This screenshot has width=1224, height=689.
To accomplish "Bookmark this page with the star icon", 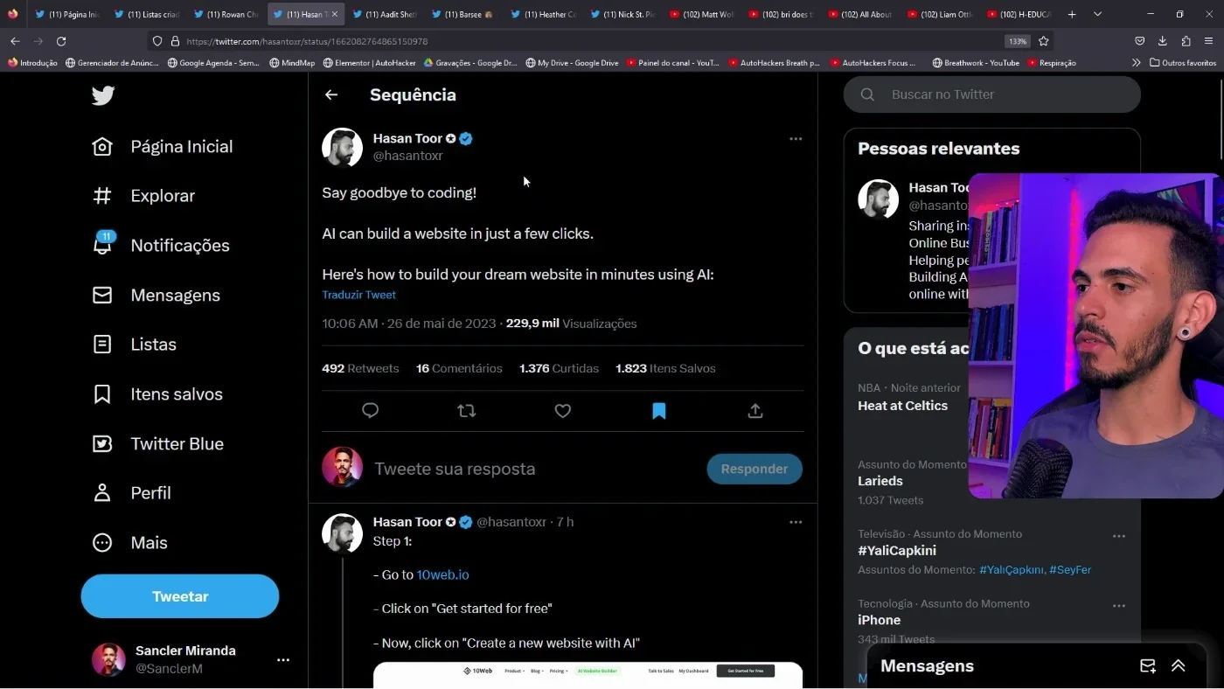I will click(1044, 41).
